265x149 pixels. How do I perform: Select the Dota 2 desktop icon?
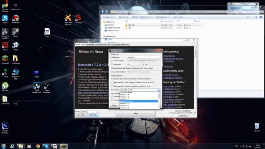(x=5, y=46)
